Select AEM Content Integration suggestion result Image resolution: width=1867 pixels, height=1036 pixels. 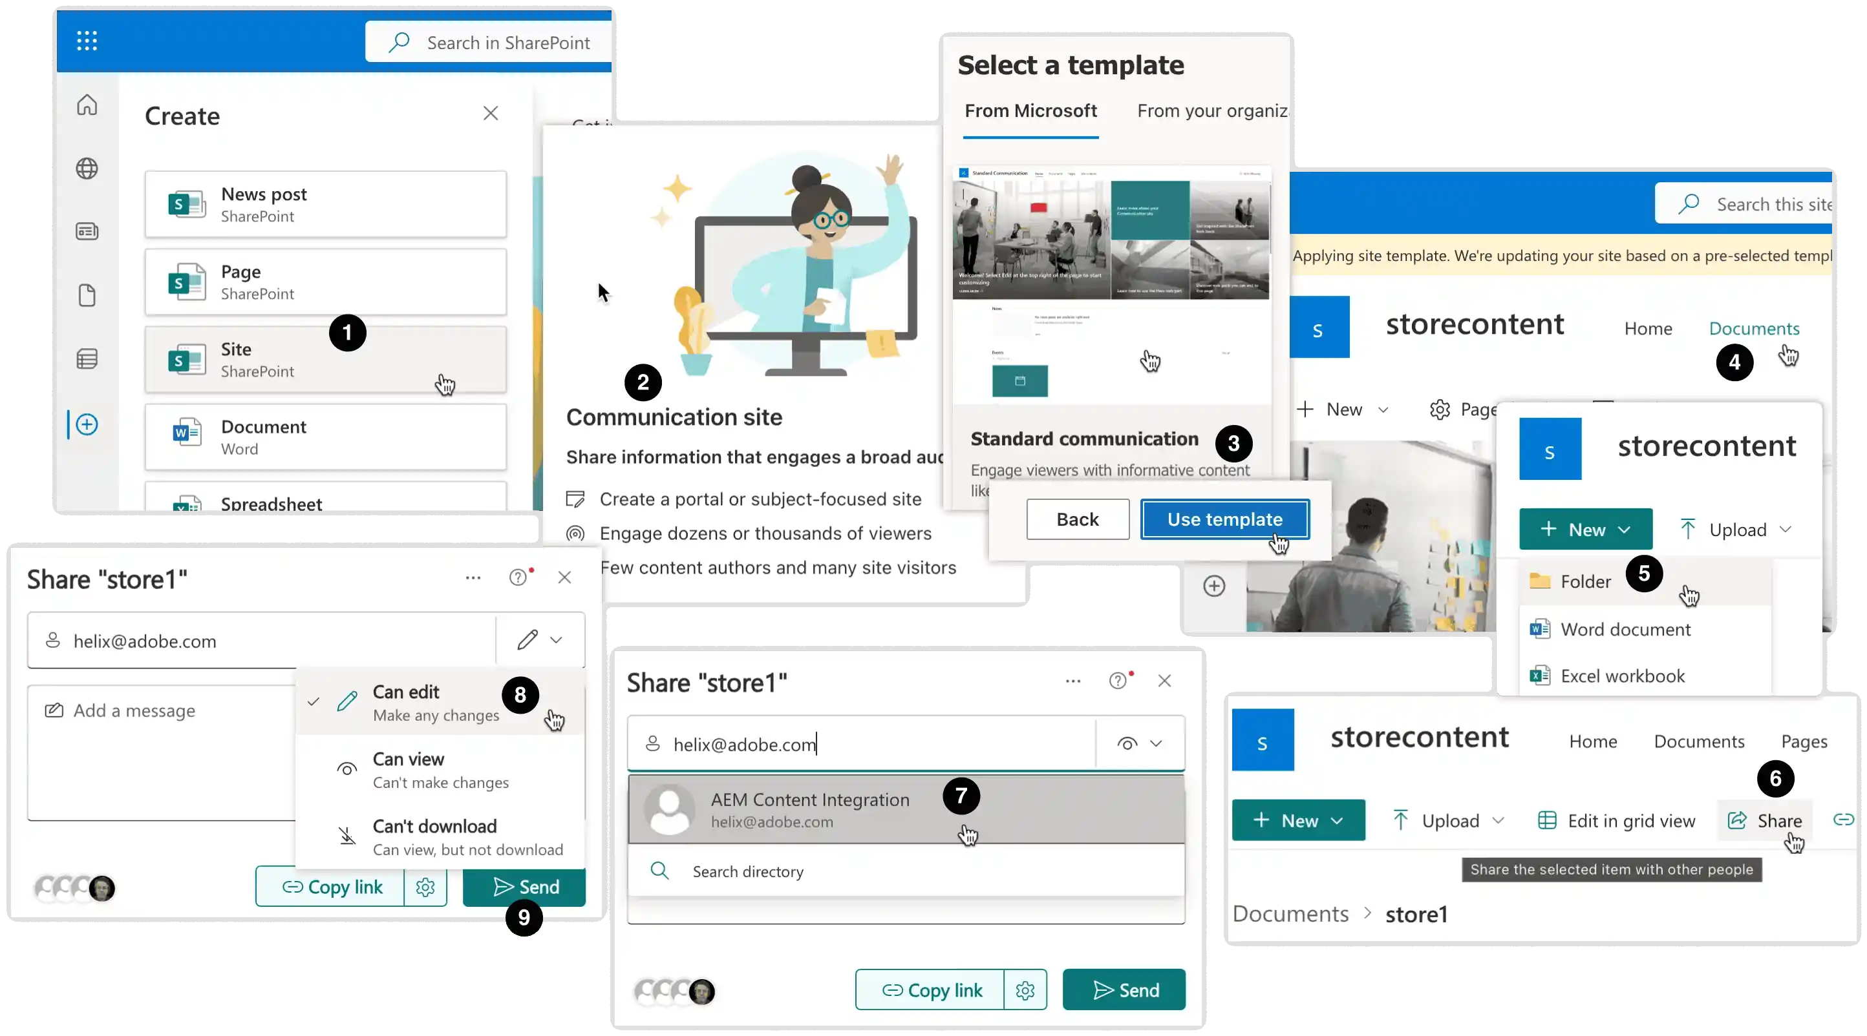point(906,807)
